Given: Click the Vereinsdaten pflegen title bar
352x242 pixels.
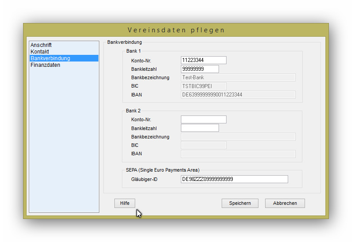Looking at the screenshot, I should tap(176, 30).
